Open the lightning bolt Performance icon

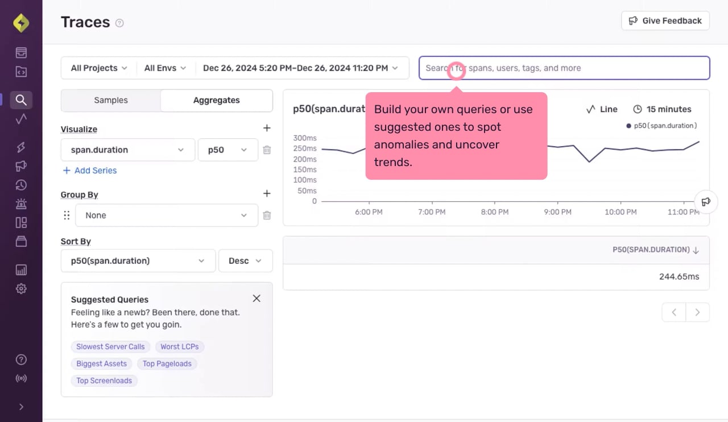point(21,147)
